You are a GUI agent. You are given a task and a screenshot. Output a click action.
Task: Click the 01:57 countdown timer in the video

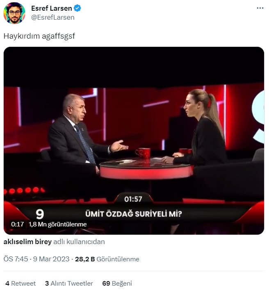tap(133, 199)
